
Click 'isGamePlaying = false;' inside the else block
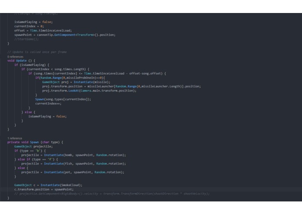[47, 116]
